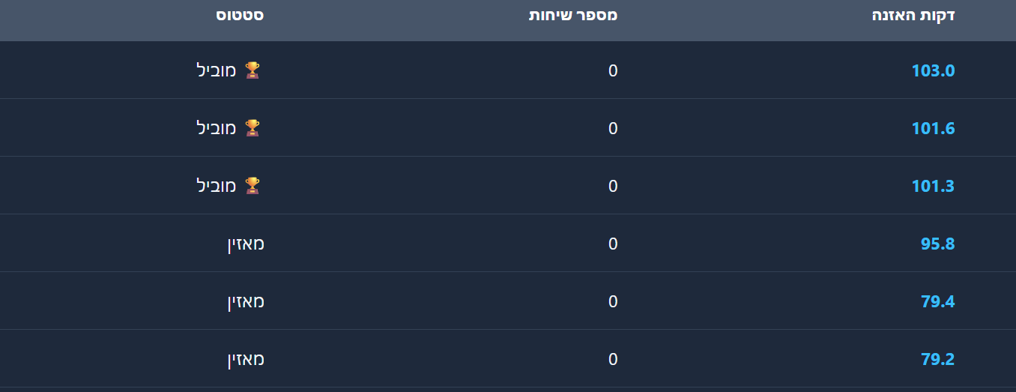1016x392 pixels.
Task: Select the סטטוס column header
Action: 240,16
